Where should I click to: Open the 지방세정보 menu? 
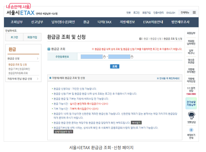[127, 22]
